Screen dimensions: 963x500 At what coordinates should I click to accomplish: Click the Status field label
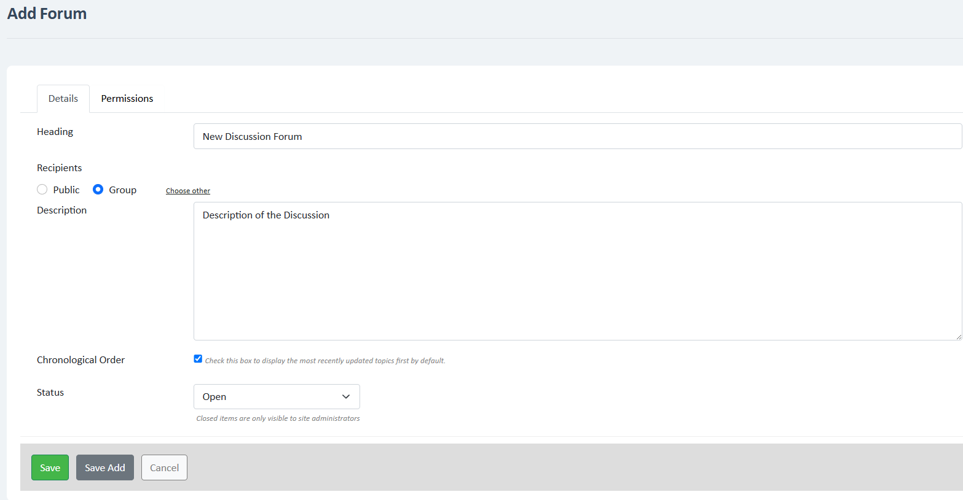(x=50, y=393)
